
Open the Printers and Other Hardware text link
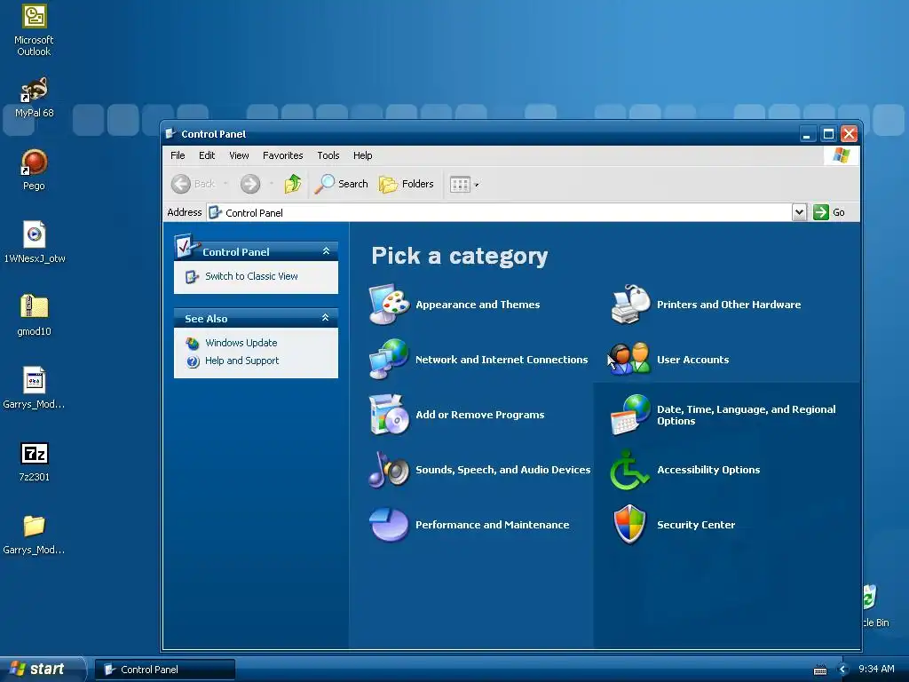[x=729, y=305]
